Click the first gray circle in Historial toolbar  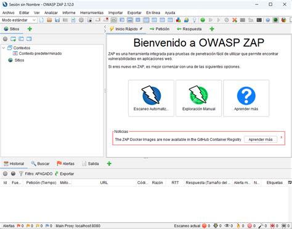(x=5, y=174)
